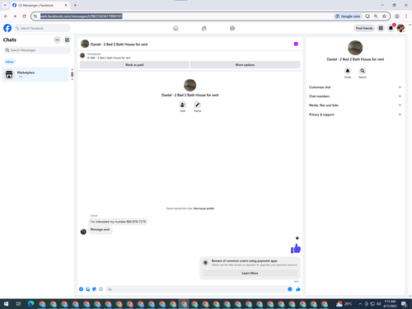Add people using the Add icon
This screenshot has width=412, height=309.
tap(182, 105)
